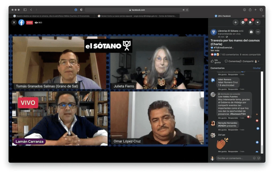Reply to Adair Romero's comment
Viewport: 274px width, 174px height.
pos(233,89)
